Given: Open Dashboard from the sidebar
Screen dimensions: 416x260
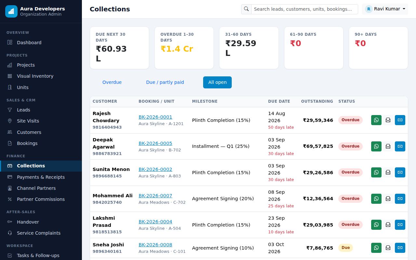Looking at the screenshot, I should 41,43.
